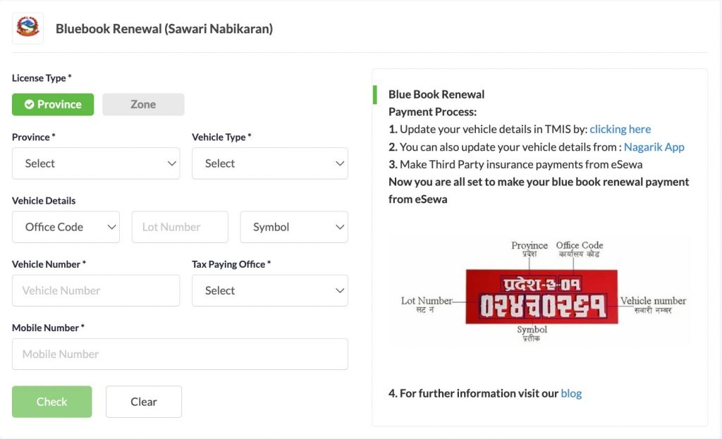Expand the Symbol dropdown

(x=293, y=227)
